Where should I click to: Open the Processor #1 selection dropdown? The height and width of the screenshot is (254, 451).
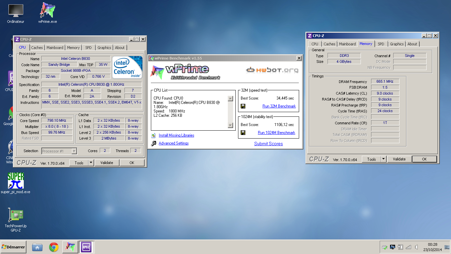pos(59,151)
